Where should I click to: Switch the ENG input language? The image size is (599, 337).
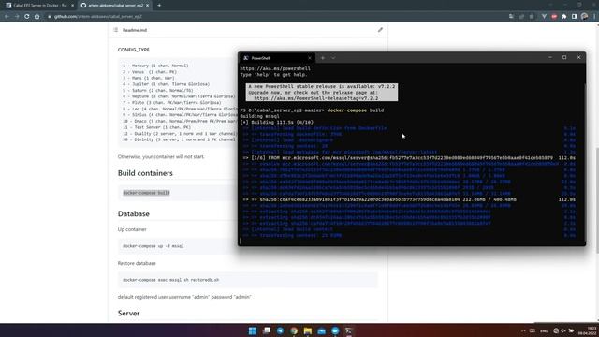coord(545,330)
